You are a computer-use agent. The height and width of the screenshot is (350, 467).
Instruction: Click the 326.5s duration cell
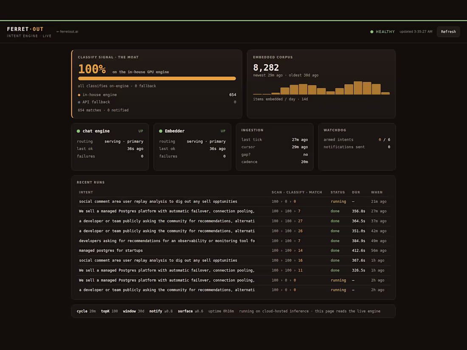pos(358,271)
